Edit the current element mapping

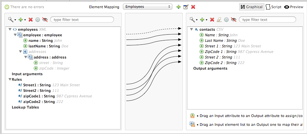[186, 7]
